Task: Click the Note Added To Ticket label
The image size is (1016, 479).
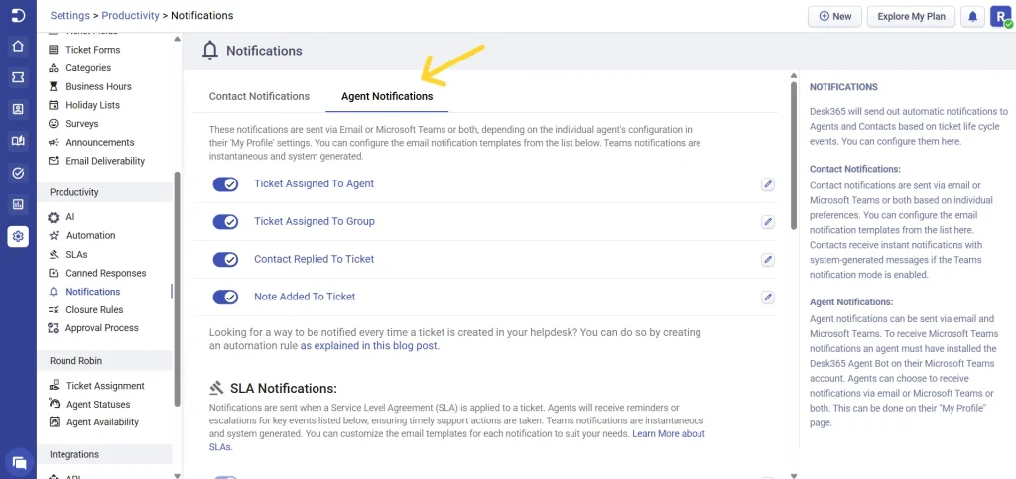Action: [x=305, y=297]
